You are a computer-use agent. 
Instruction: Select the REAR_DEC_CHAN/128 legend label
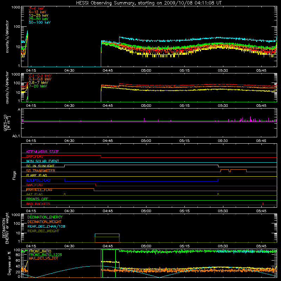coord(46,226)
